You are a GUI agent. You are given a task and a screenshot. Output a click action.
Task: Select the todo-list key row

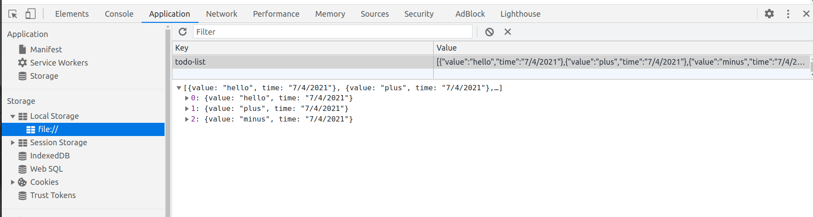[303, 62]
